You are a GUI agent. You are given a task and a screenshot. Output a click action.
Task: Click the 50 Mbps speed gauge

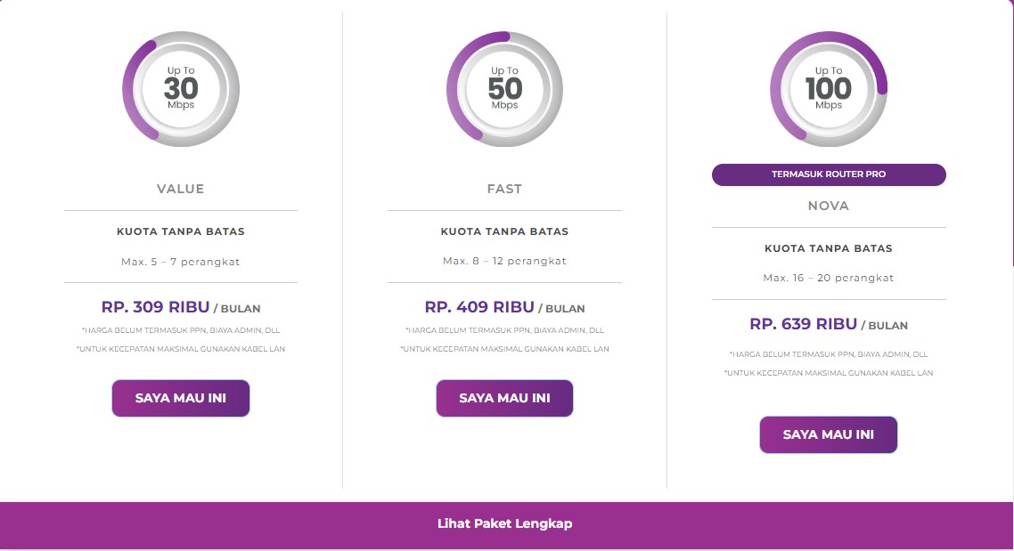504,88
